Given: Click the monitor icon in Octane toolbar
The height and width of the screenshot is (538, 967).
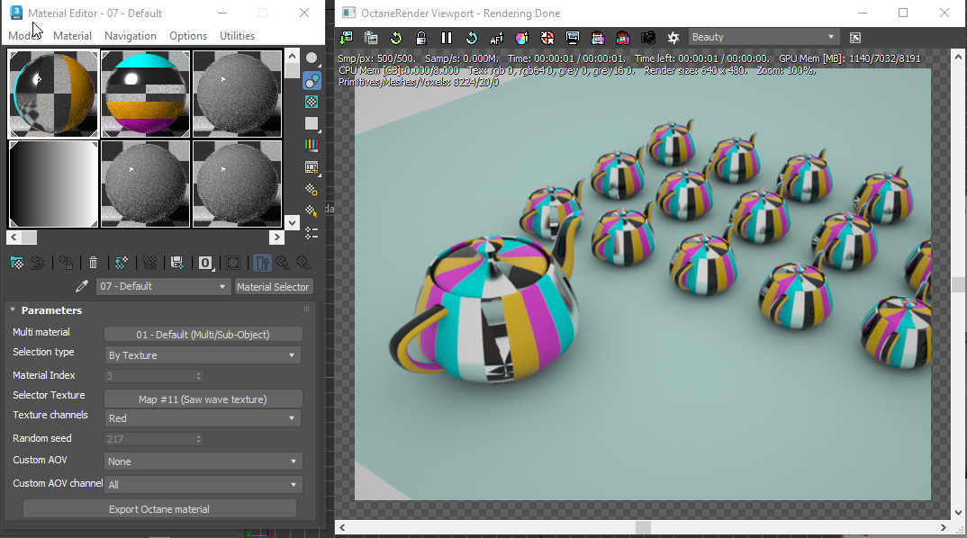Looking at the screenshot, I should (x=573, y=38).
